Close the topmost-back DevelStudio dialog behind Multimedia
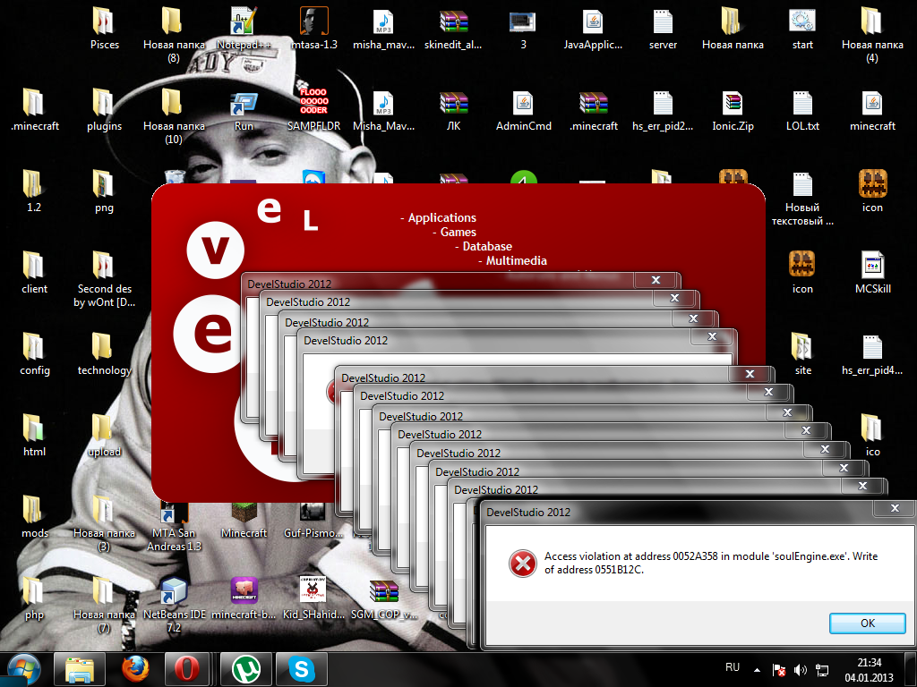Image resolution: width=917 pixels, height=687 pixels. pos(656,280)
